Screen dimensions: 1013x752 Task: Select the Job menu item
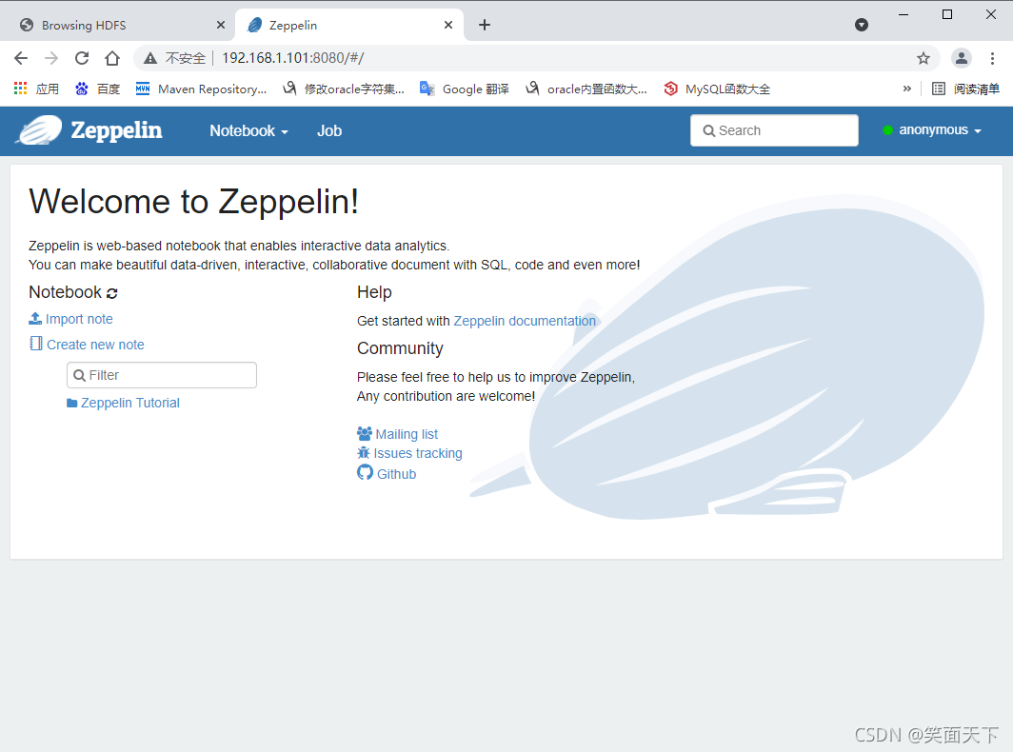click(x=328, y=130)
